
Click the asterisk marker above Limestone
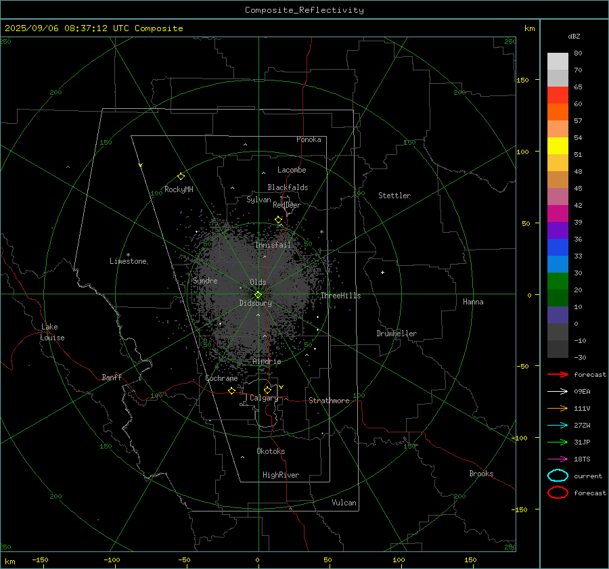click(x=128, y=255)
